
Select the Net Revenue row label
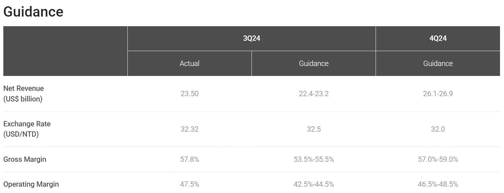pos(24,94)
